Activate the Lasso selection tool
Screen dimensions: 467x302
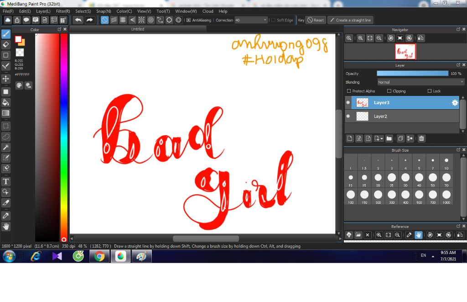6,137
